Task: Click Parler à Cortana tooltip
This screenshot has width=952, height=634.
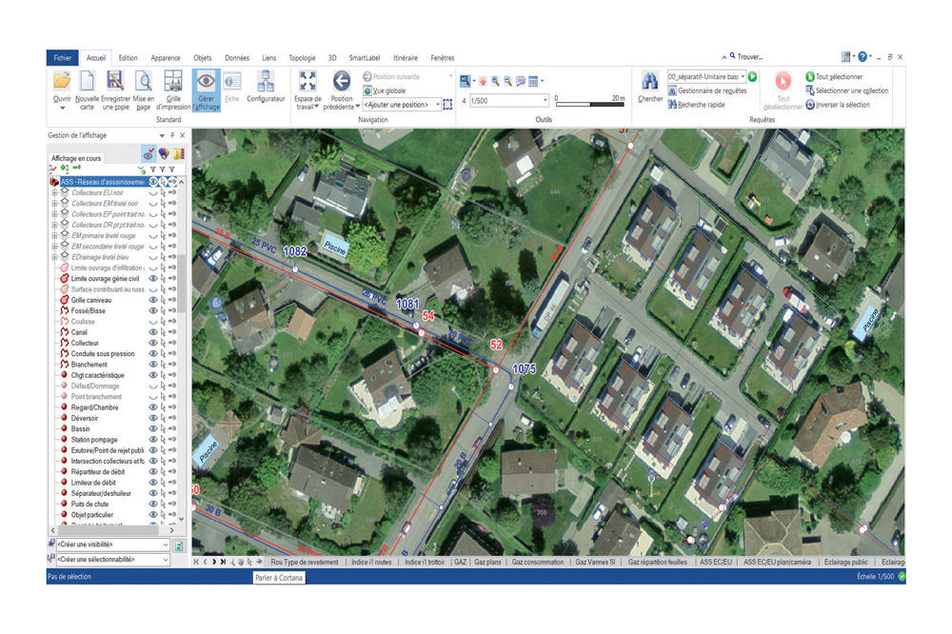Action: tap(279, 578)
